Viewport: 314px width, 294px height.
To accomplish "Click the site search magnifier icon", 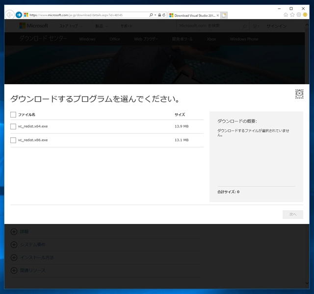I will click(x=244, y=26).
